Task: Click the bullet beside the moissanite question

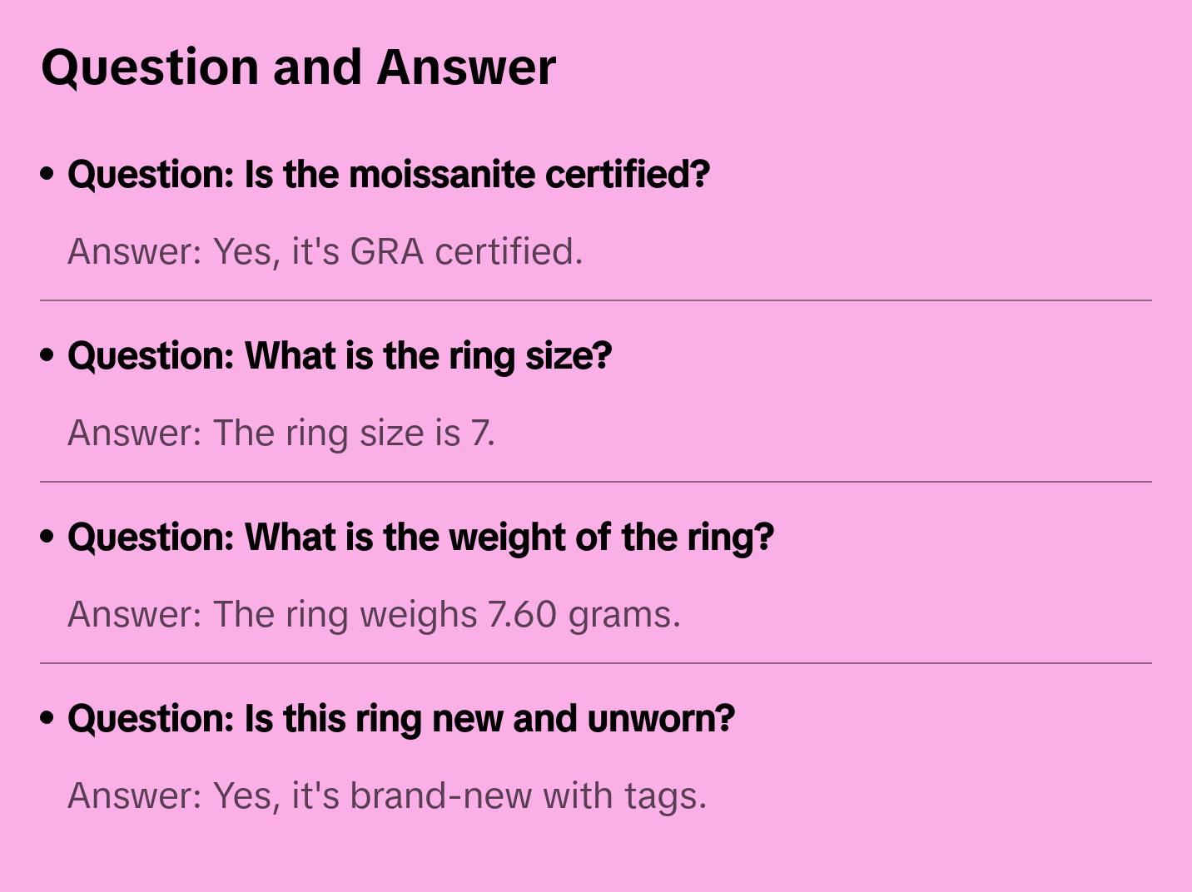Action: click(x=47, y=174)
